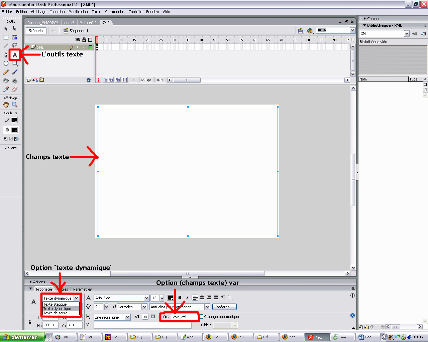Toggle bold text formatting
This screenshot has width=428, height=342.
tap(180, 298)
